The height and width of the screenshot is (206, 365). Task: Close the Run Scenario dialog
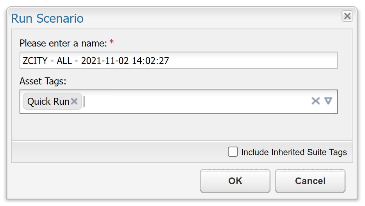click(347, 16)
